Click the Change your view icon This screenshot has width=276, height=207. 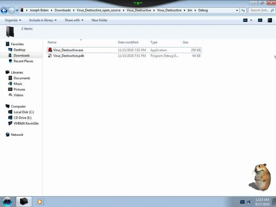(245, 20)
